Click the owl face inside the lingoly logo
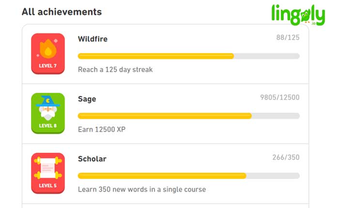Viewport: 339px width, 208px height. tap(306, 16)
